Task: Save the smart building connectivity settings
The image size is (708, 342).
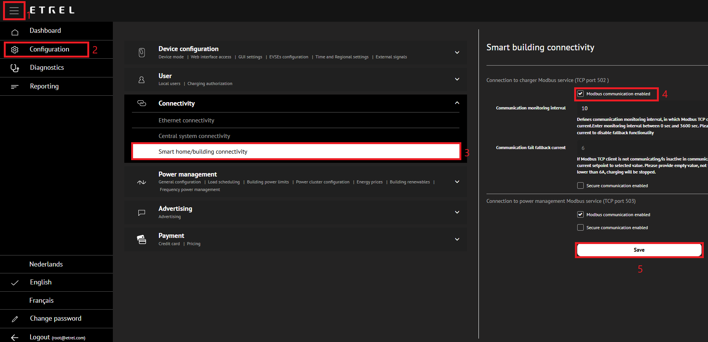Action: click(x=639, y=250)
